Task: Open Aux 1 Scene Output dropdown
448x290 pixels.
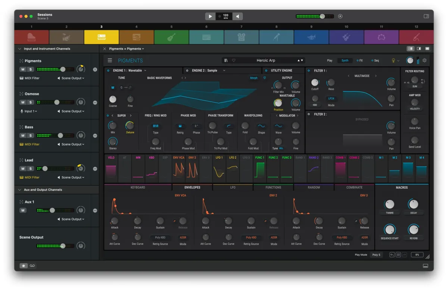Action: [71, 219]
